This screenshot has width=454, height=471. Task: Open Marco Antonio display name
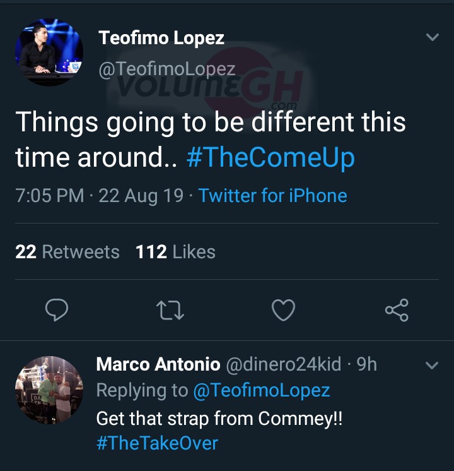158,364
